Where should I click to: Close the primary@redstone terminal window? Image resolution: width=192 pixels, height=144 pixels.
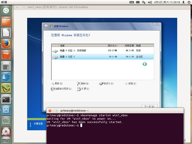50,111
